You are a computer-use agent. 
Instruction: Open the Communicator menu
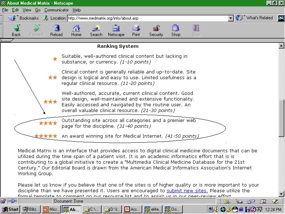(x=57, y=10)
